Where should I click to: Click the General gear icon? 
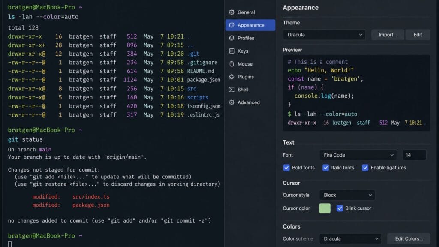click(x=232, y=12)
